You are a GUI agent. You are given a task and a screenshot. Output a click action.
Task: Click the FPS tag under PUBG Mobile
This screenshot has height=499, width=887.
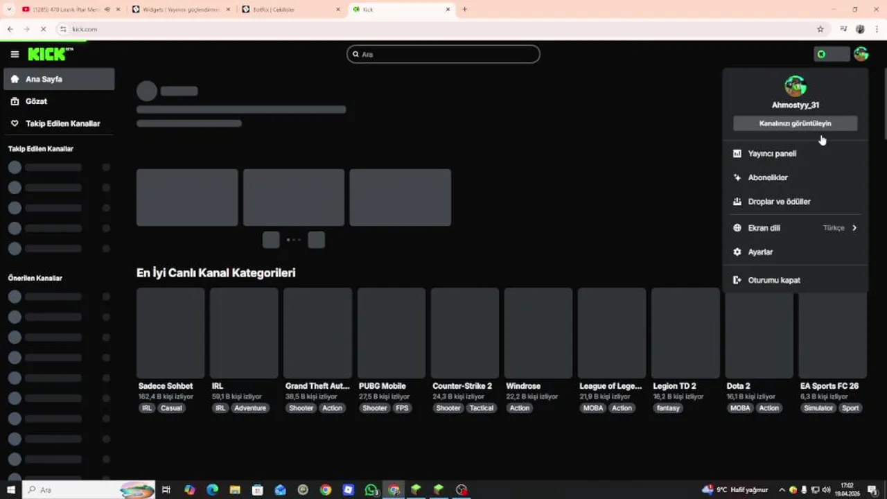pyautogui.click(x=402, y=408)
